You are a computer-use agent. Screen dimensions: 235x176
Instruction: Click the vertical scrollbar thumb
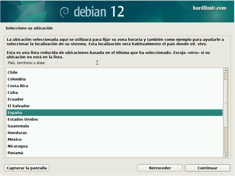[226, 103]
